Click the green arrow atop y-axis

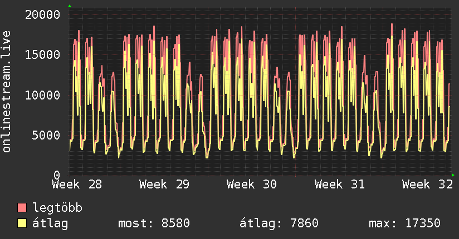pos(70,6)
